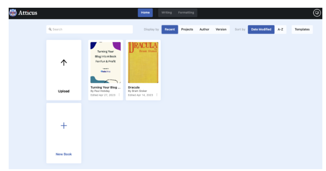Click the 'Dracula' title below the cover

point(134,87)
